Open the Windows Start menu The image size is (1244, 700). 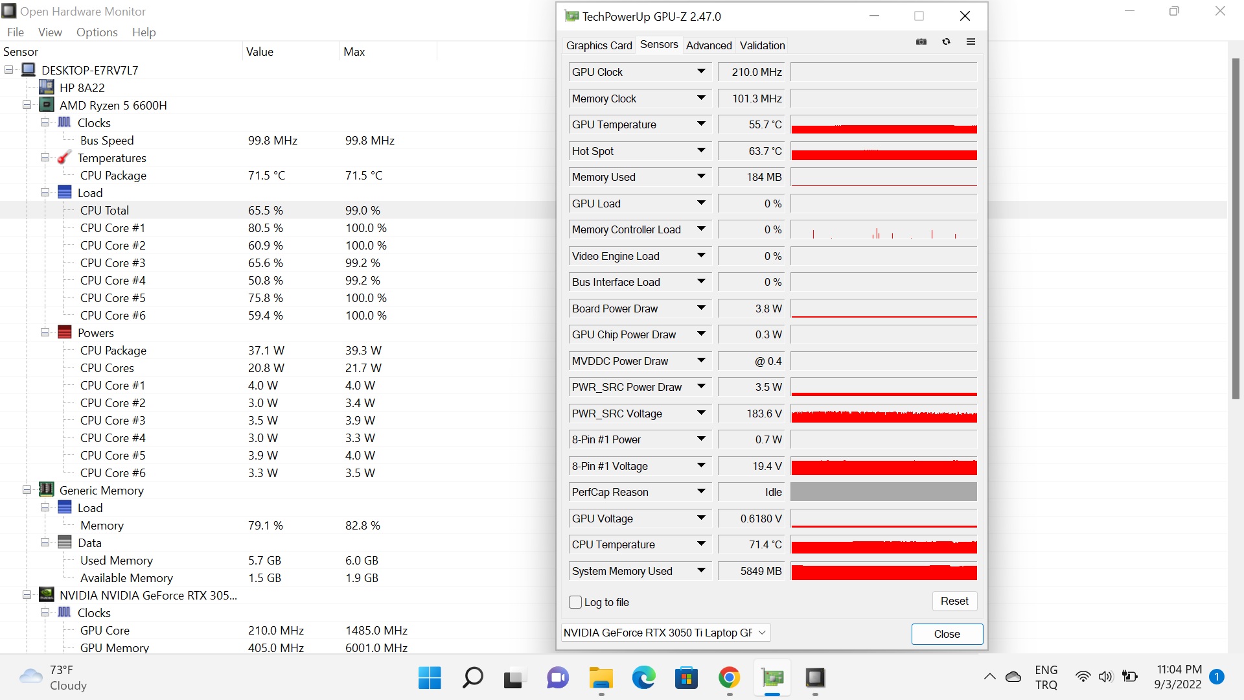(429, 677)
